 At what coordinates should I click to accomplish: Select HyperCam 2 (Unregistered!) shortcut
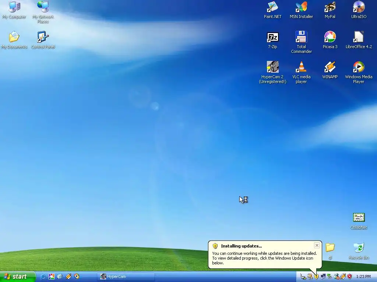point(273,72)
